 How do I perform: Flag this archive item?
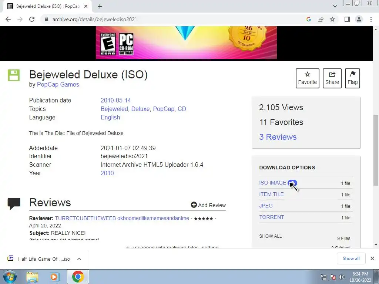tap(352, 78)
